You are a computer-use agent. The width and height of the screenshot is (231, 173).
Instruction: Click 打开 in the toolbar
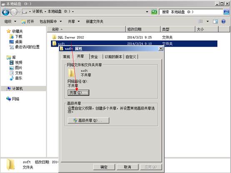28,22
